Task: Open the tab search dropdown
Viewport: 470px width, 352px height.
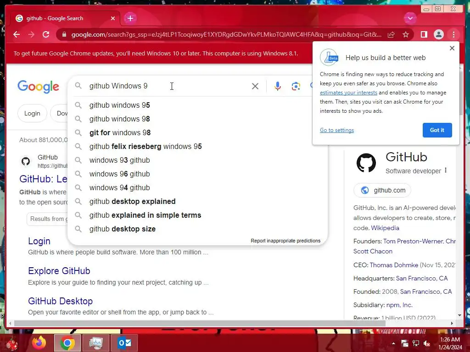Action: pyautogui.click(x=410, y=18)
